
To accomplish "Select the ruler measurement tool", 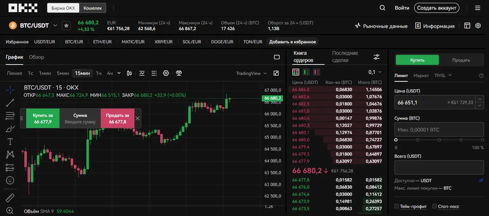I will (10, 198).
